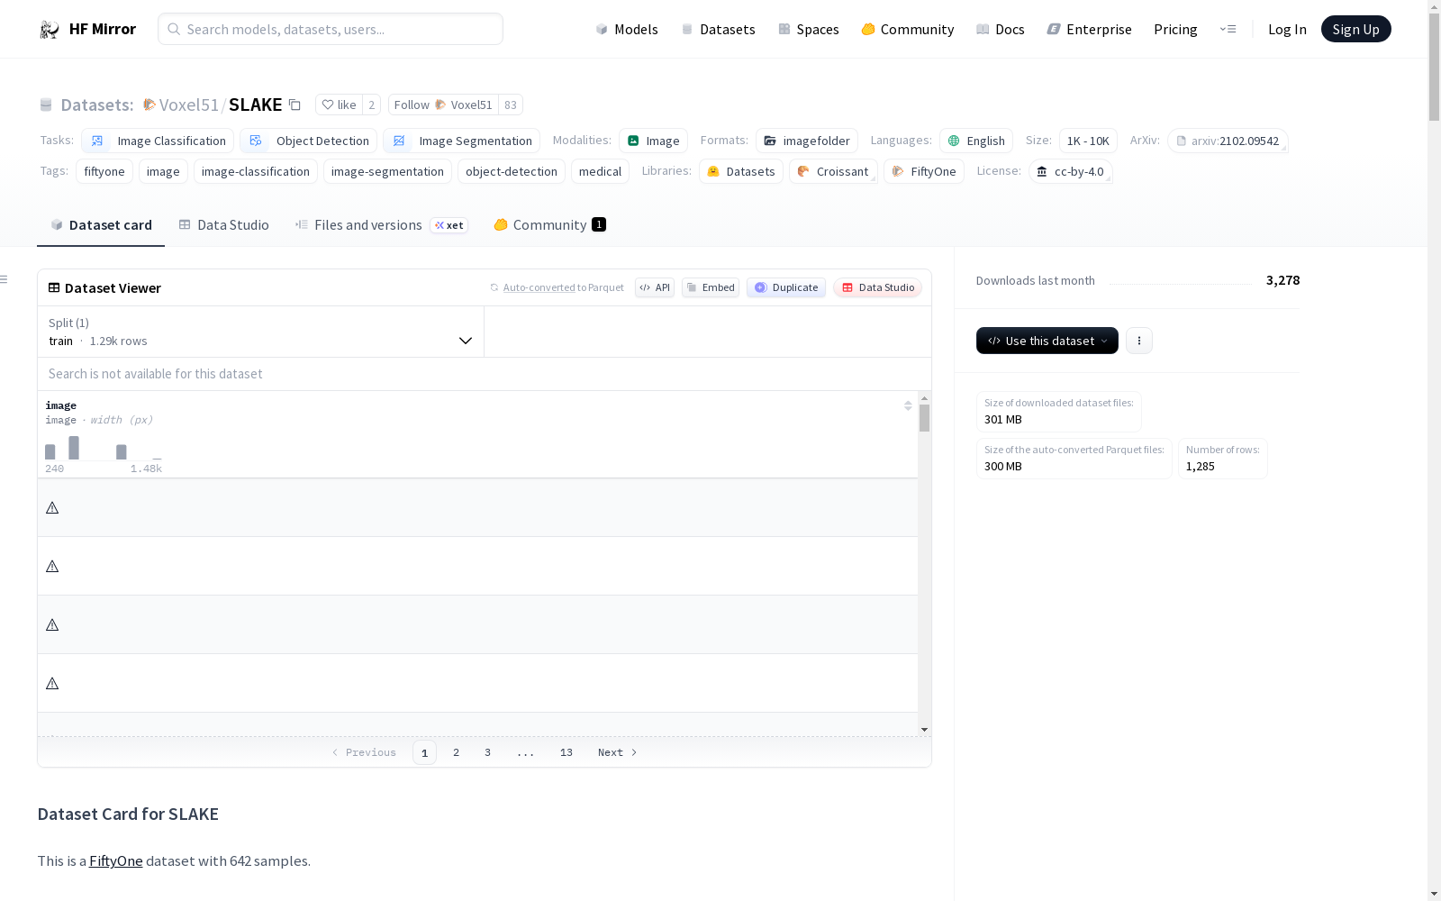
Task: Click the heart like icon
Action: point(328,105)
